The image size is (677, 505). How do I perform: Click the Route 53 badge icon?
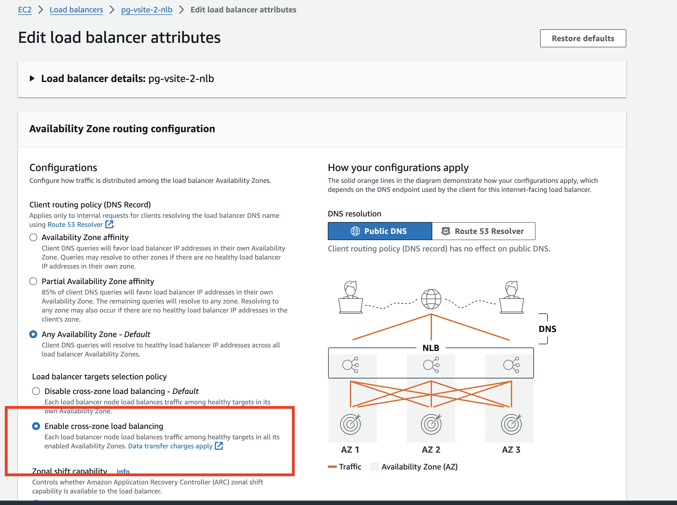pos(446,231)
